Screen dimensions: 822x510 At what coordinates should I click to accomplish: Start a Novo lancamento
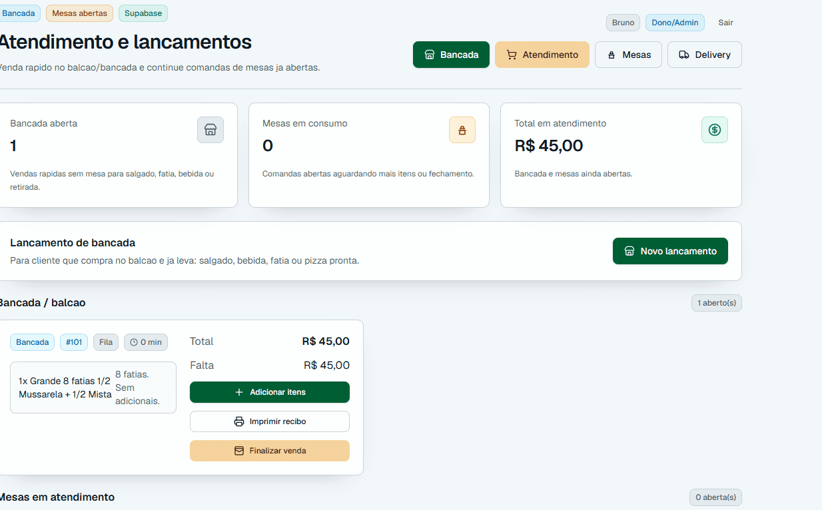[670, 251]
